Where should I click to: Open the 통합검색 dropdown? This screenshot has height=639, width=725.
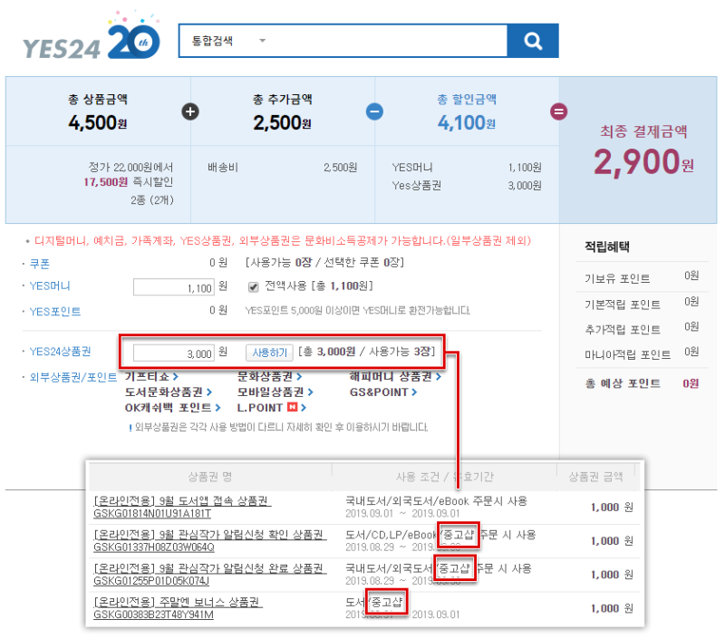(228, 41)
